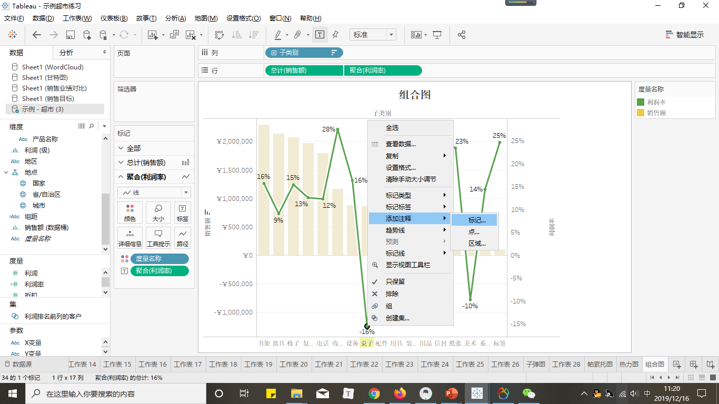
Task: Expand the 子类别 pill plus icon
Action: coord(274,53)
